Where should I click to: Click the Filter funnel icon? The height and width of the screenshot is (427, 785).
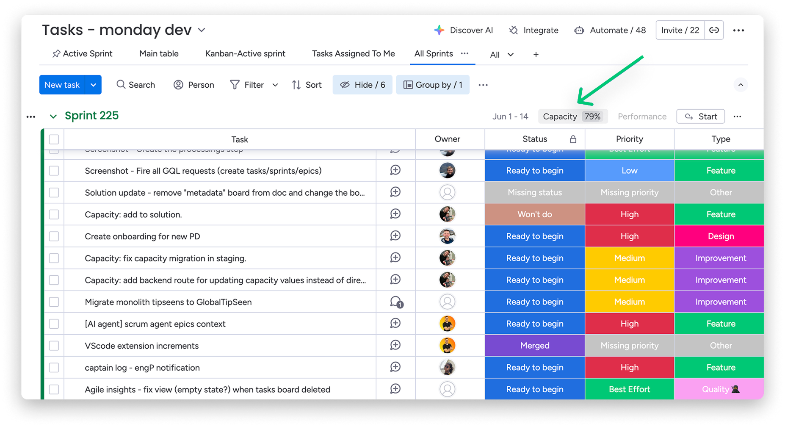pos(235,85)
